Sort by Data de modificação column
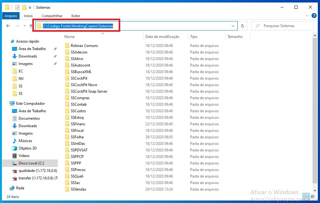 pos(162,37)
